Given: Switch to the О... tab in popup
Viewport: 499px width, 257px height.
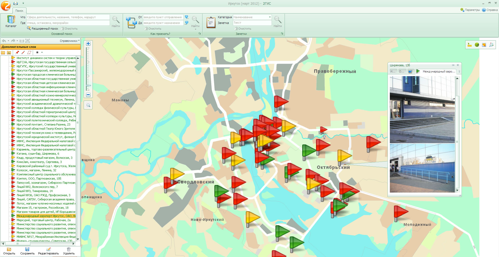Looking at the screenshot, I should click(x=402, y=71).
